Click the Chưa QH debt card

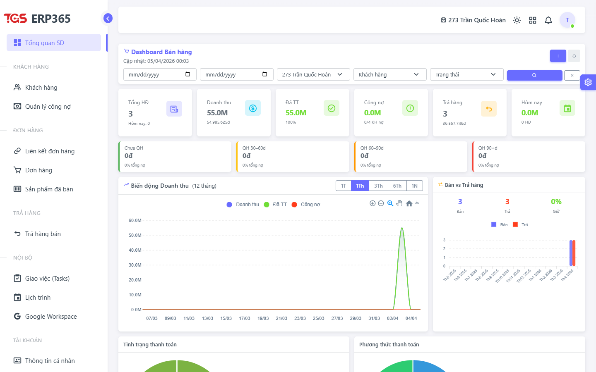click(175, 157)
